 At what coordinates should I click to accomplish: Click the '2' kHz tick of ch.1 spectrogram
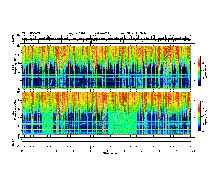tap(19, 81)
